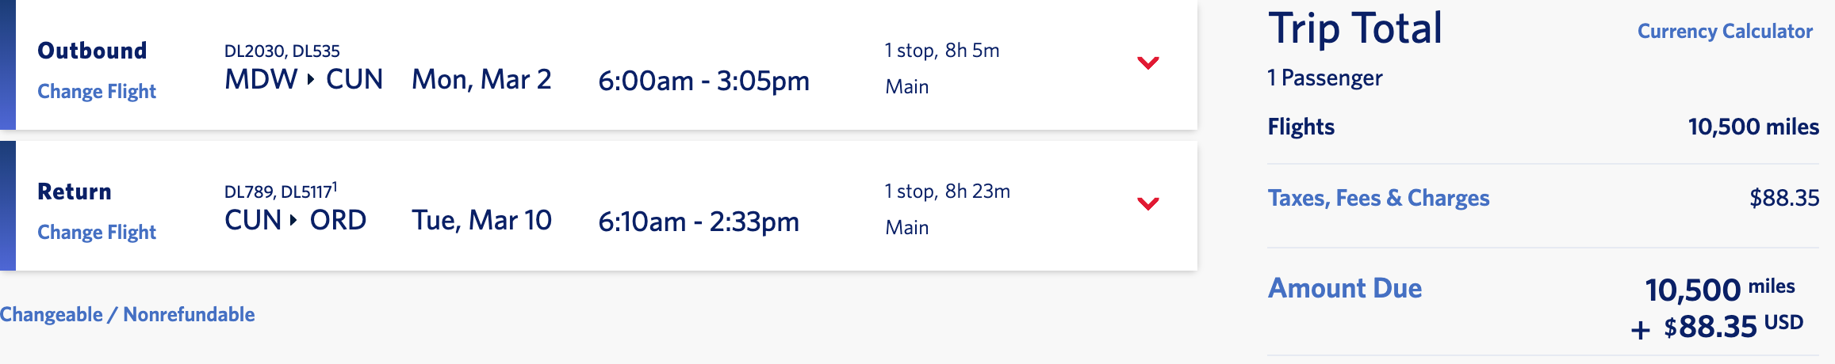Click the Tue, Mar 10 return date
The height and width of the screenshot is (364, 1835).
pyautogui.click(x=481, y=221)
